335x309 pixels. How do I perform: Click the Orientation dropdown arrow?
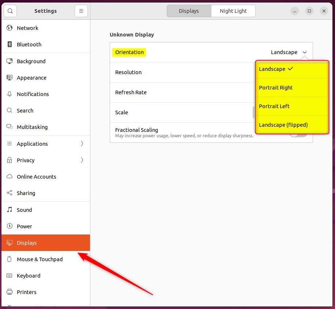305,52
